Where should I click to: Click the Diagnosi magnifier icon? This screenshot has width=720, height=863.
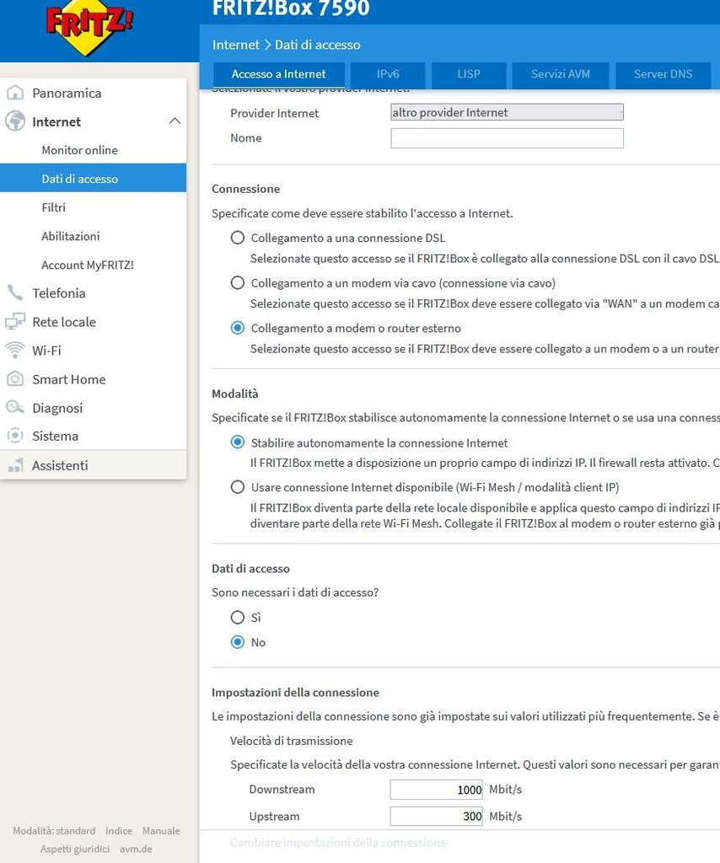click(x=15, y=407)
